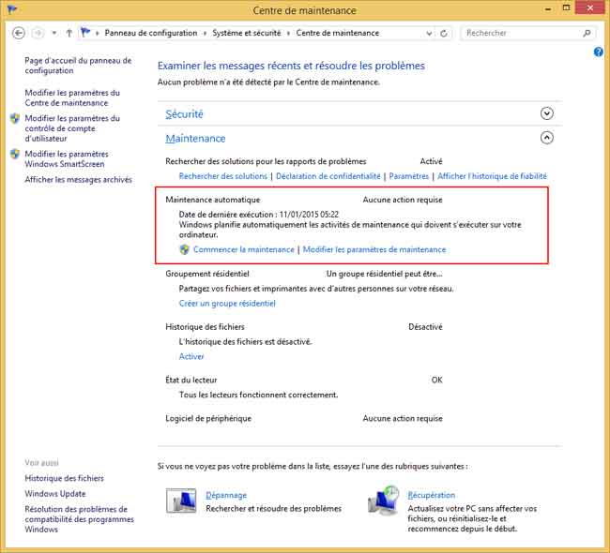Open 'Modifier les paramètres de maintenance' link
610x553 pixels.
click(374, 250)
